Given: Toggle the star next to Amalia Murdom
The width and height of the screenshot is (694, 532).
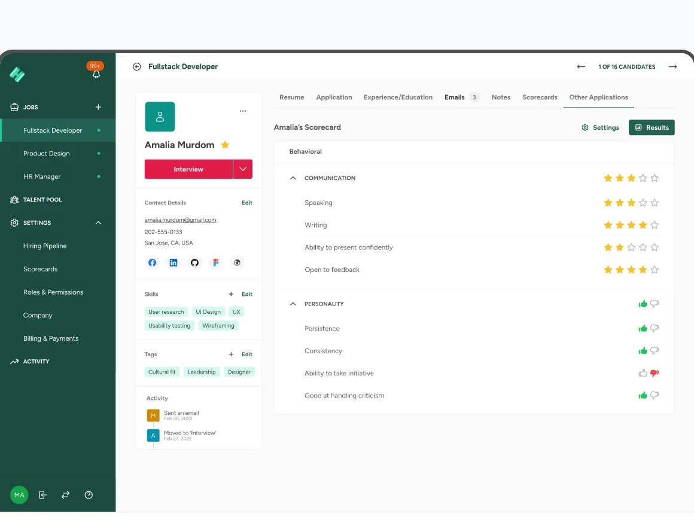Looking at the screenshot, I should point(225,145).
